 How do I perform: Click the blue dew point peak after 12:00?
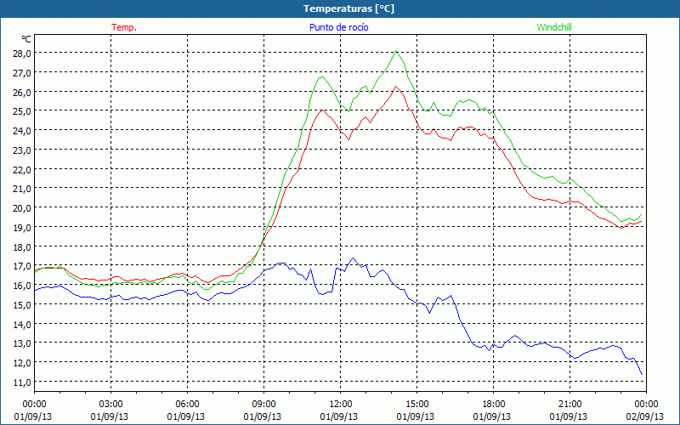coord(353,258)
